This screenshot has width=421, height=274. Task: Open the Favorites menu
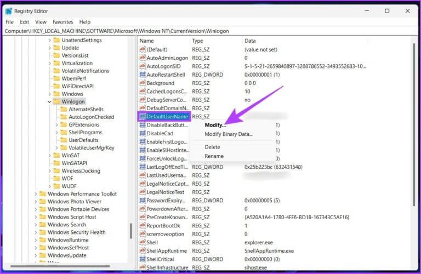pos(63,22)
